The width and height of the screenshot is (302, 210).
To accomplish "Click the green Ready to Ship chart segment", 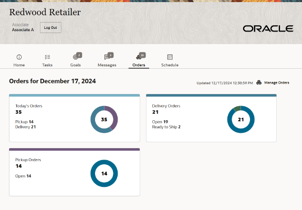I will [x=237, y=108].
